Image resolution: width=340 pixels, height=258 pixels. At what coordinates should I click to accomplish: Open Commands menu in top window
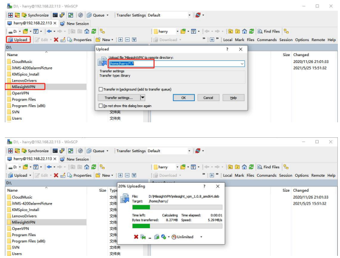click(267, 40)
